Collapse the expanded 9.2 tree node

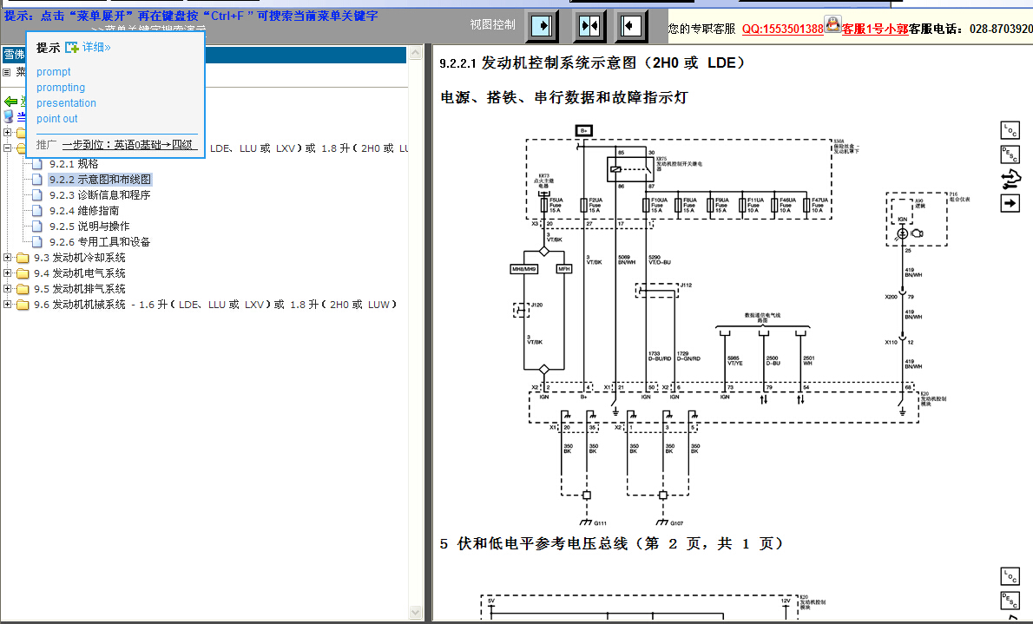pos(7,148)
